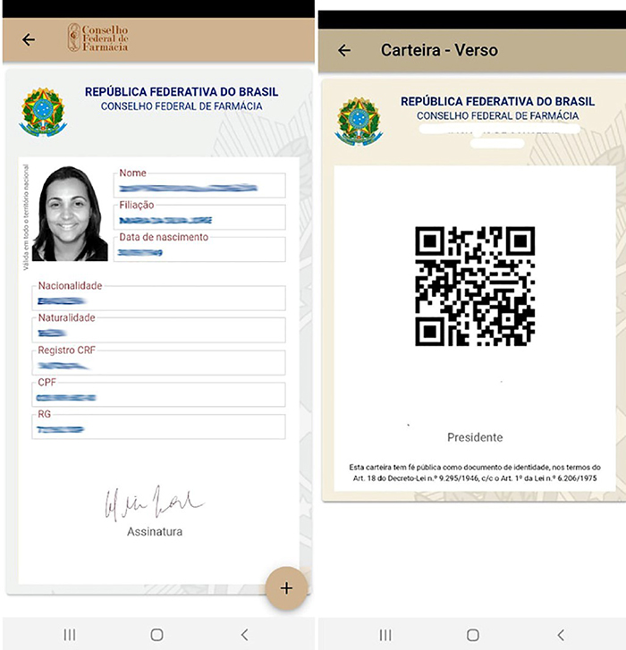
Task: Tap the coat of arms on the Verso card
Action: pyautogui.click(x=358, y=121)
